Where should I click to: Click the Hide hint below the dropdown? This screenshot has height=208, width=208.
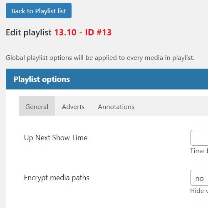tap(199, 191)
